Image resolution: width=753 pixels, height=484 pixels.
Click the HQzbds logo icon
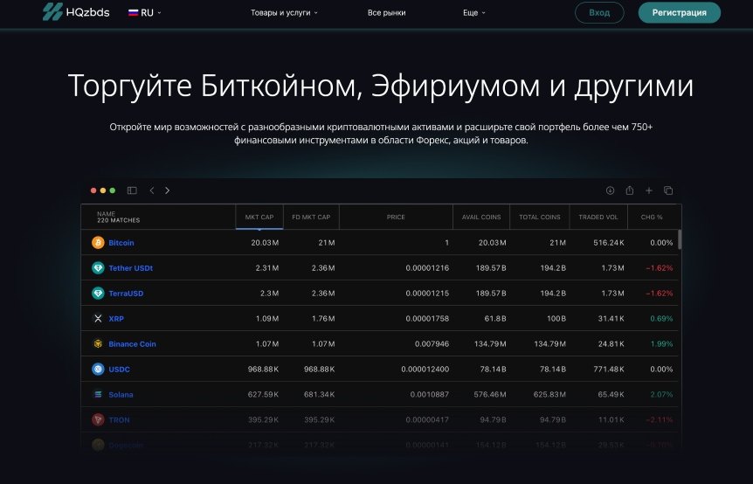click(x=52, y=11)
